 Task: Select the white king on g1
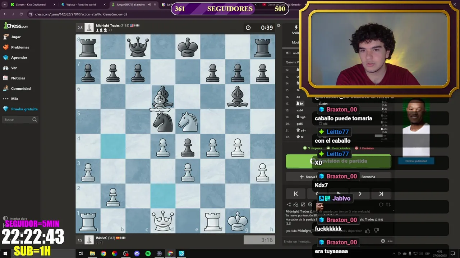point(238,221)
